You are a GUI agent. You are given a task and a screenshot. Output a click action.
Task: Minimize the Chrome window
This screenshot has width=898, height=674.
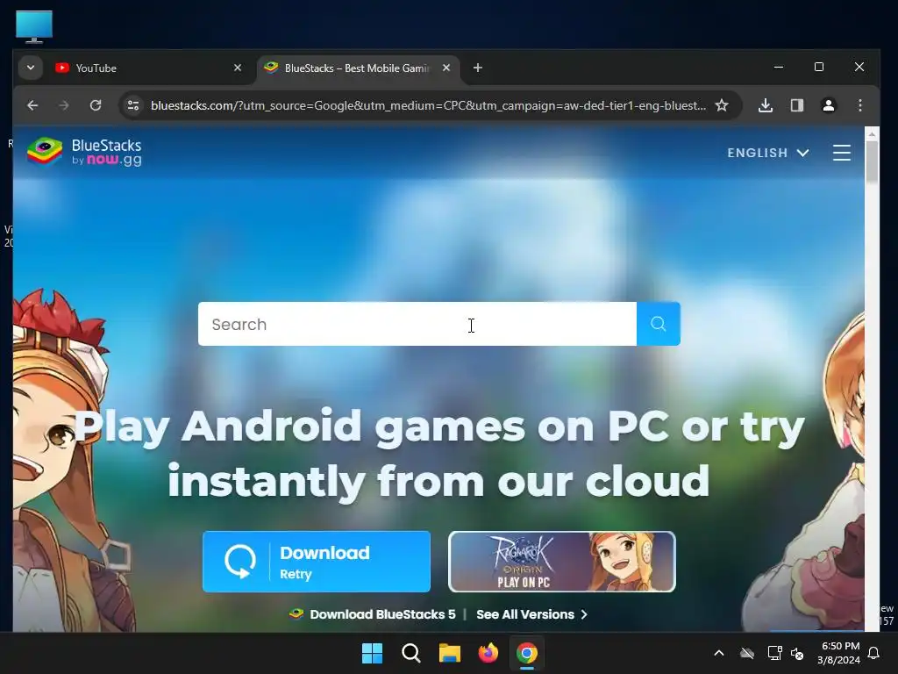(779, 67)
